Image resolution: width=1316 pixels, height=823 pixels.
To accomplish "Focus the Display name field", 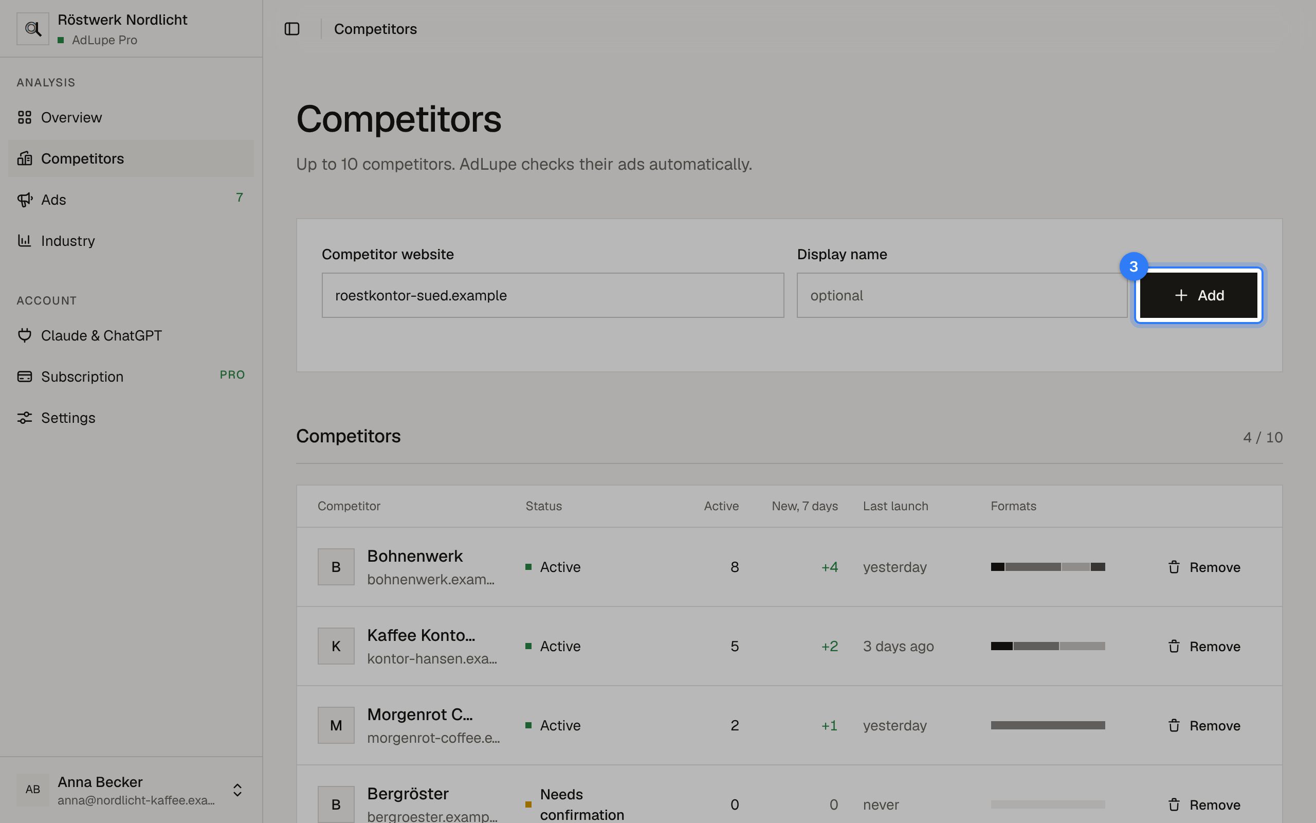I will (961, 295).
